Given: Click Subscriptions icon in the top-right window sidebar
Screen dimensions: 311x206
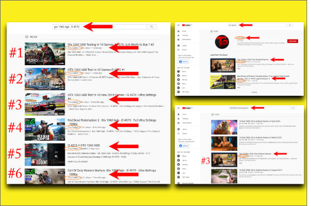Looking at the screenshot, I should coord(178,40).
